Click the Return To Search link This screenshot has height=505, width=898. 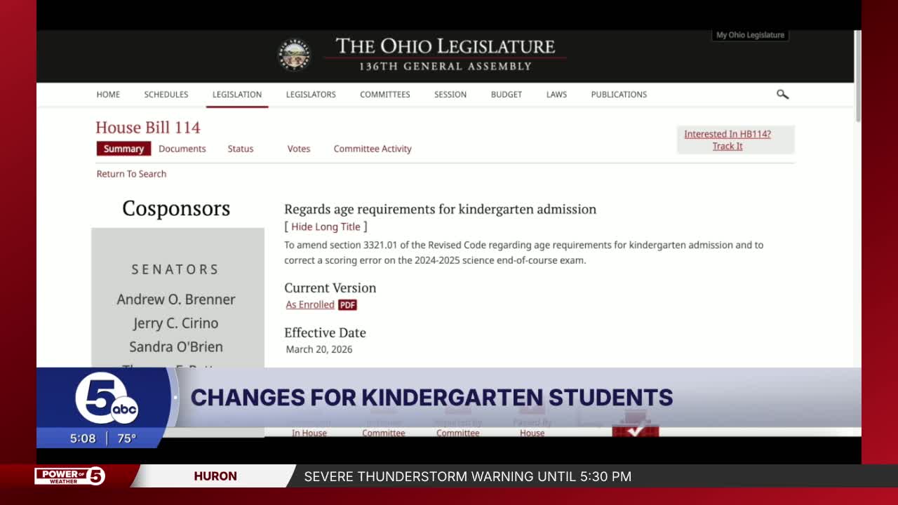132,174
